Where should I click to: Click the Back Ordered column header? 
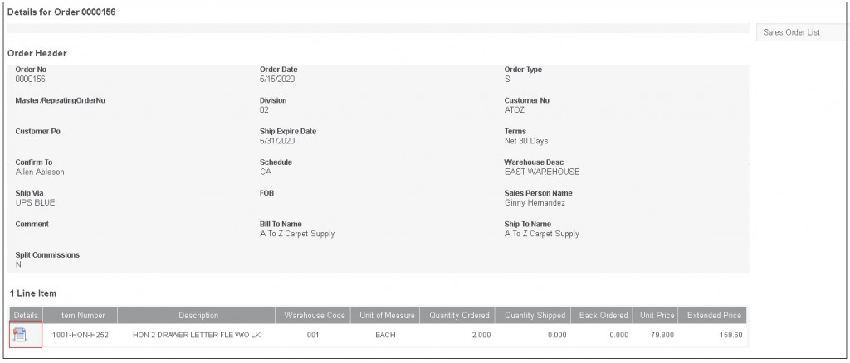(x=602, y=316)
